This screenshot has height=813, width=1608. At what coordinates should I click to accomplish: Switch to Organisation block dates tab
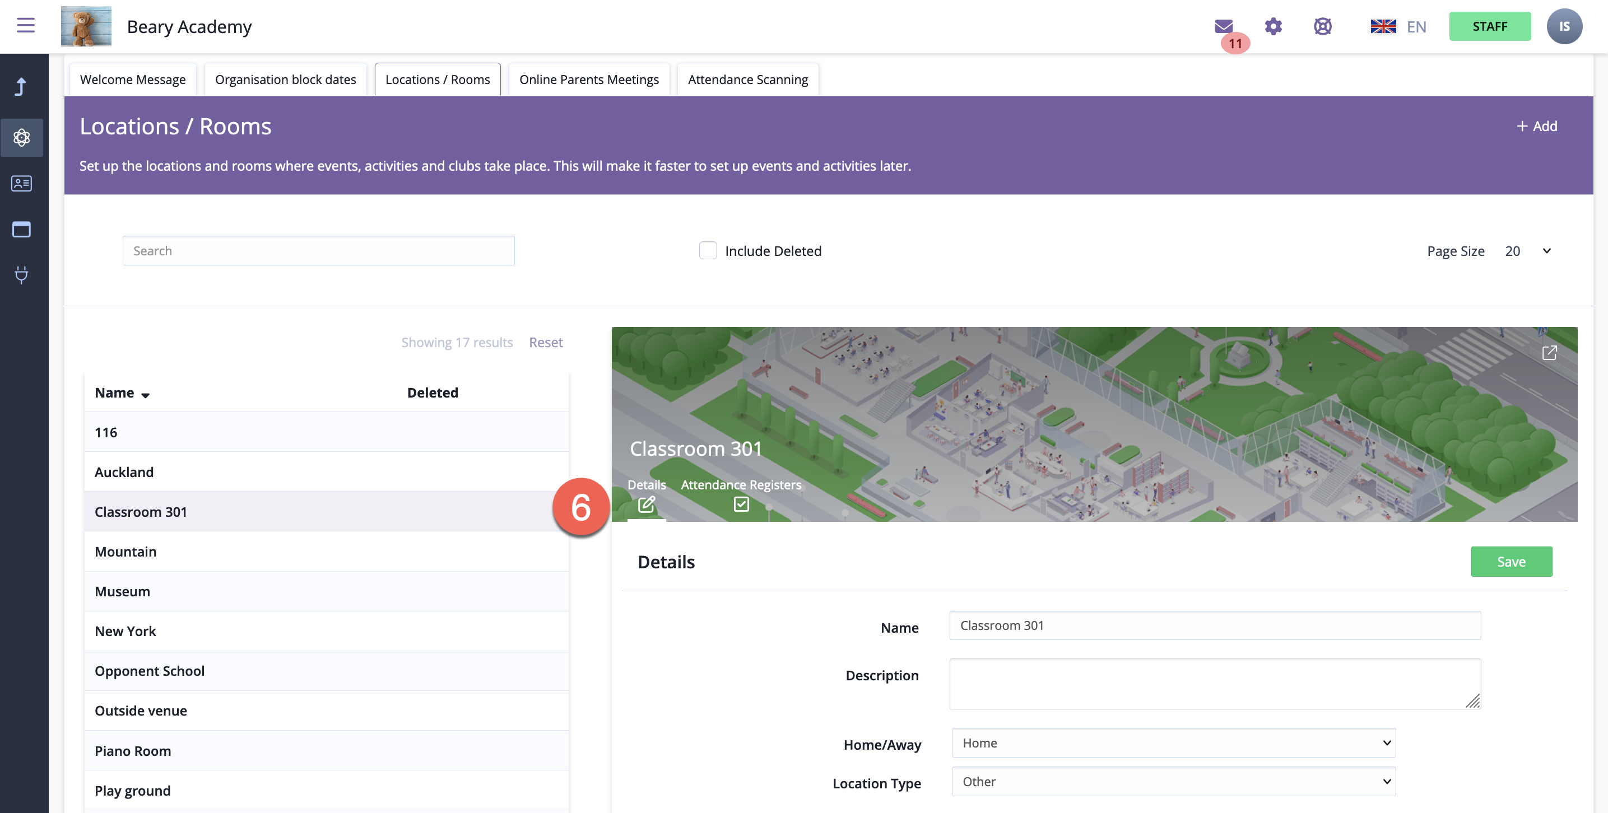click(285, 80)
